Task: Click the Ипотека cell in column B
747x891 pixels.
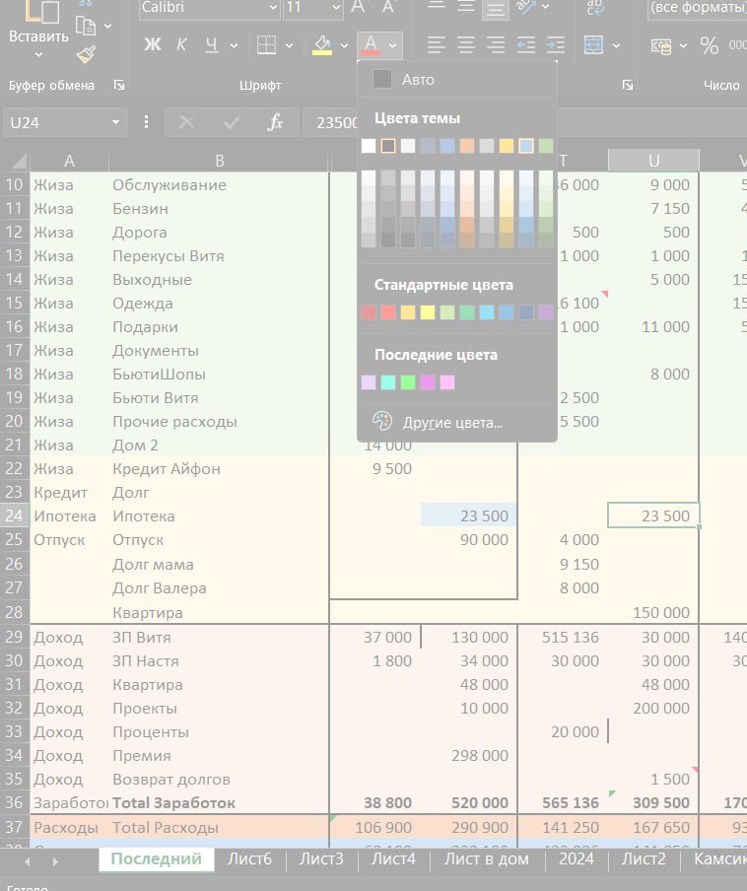Action: tap(220, 515)
